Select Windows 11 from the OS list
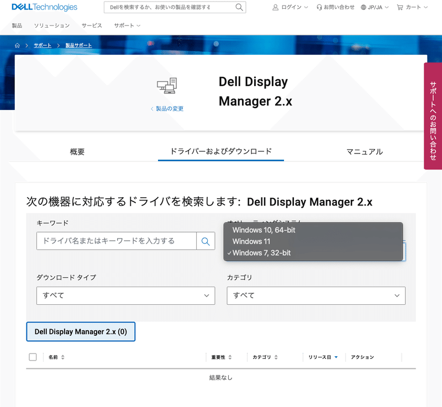 [251, 241]
